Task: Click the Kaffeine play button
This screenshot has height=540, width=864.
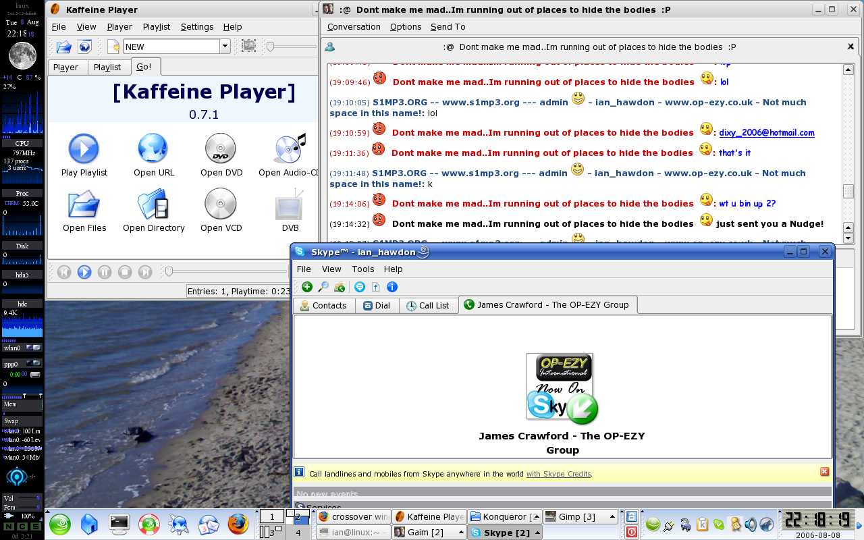Action: pyautogui.click(x=84, y=272)
